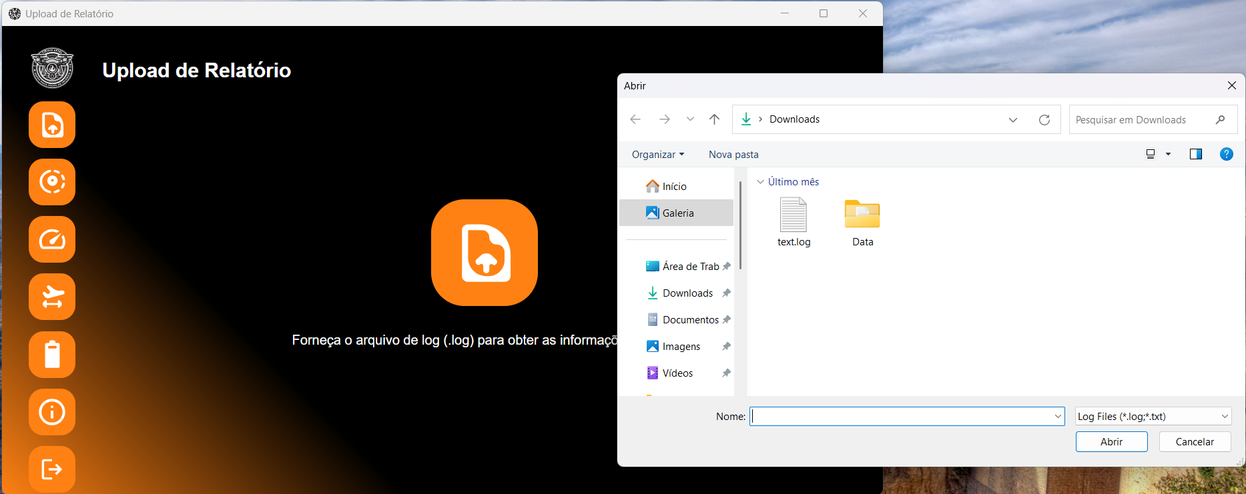The width and height of the screenshot is (1246, 494).
Task: Select Documentos in the navigation pane
Action: 690,320
